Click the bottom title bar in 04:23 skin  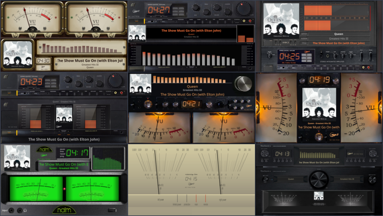coord(64,139)
